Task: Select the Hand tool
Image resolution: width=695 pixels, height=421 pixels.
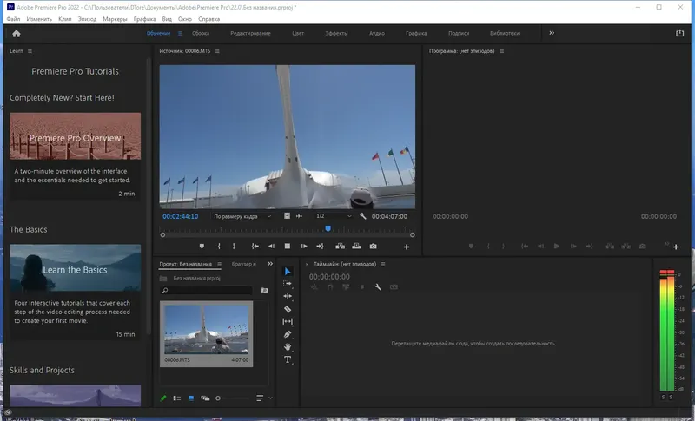Action: [288, 346]
